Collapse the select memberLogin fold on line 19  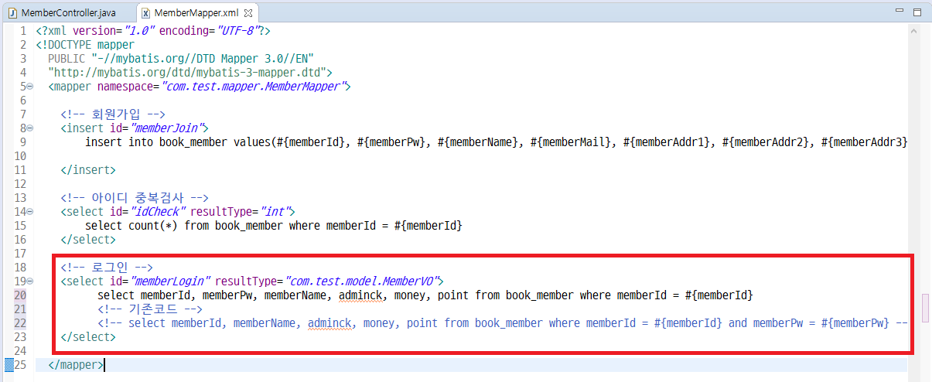[x=30, y=281]
